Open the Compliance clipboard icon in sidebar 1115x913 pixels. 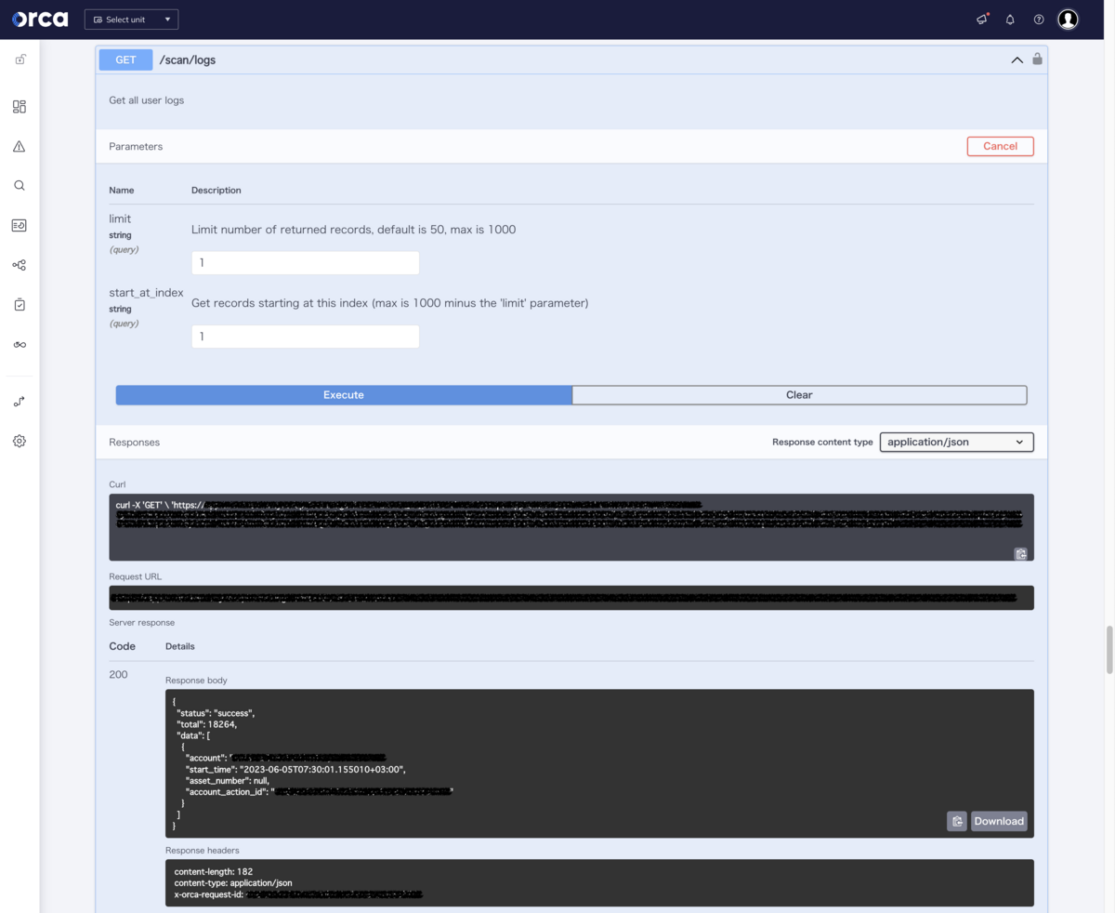click(19, 303)
